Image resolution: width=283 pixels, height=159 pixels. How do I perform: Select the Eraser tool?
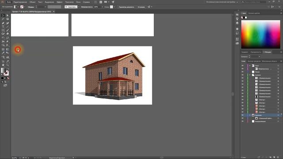(8, 34)
